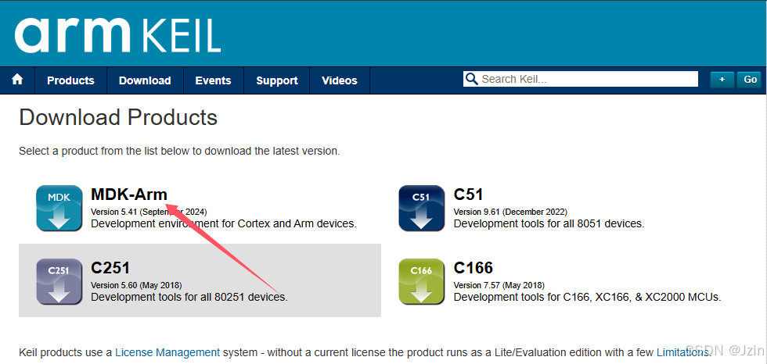This screenshot has width=767, height=364.
Task: Follow the Limitations link
Action: (x=682, y=352)
